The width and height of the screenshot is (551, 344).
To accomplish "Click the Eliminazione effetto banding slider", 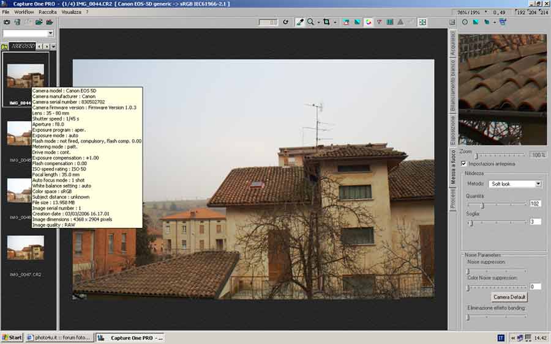I will (497, 317).
